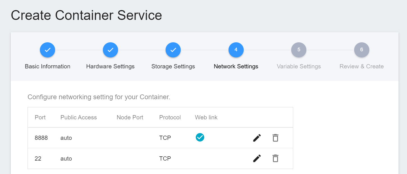Select the Hardware Settings step checkmark circle

point(110,50)
